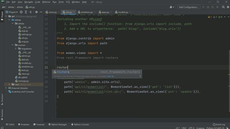
Task: Close the urls.py editor tab
Action: click(x=74, y=12)
